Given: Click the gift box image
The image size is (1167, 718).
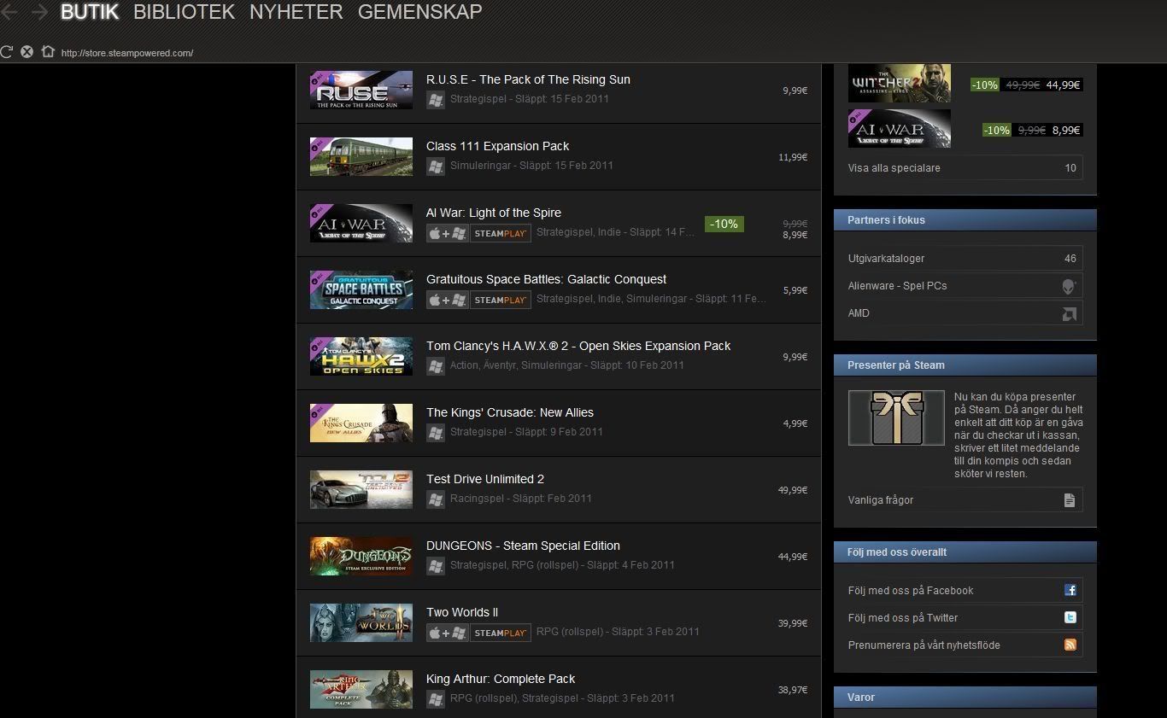Looking at the screenshot, I should pos(896,417).
